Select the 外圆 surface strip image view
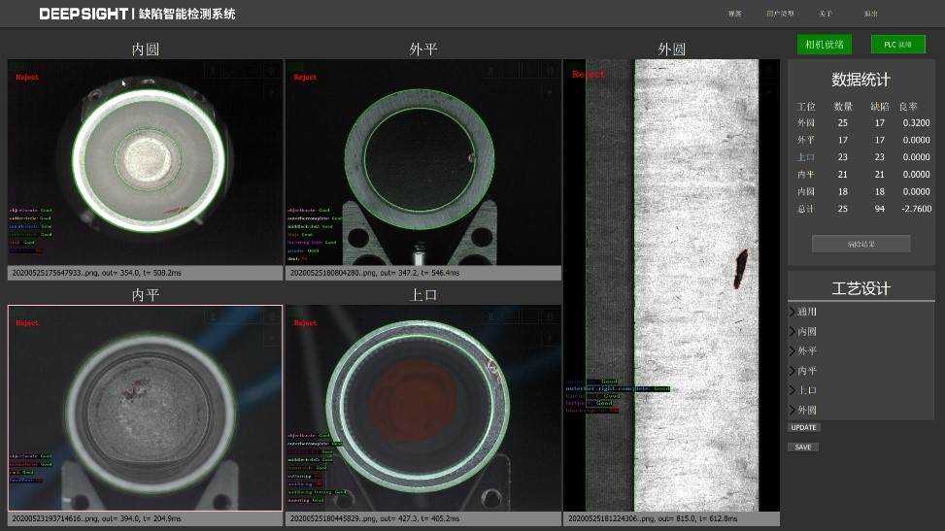This screenshot has width=945, height=531. (x=671, y=285)
